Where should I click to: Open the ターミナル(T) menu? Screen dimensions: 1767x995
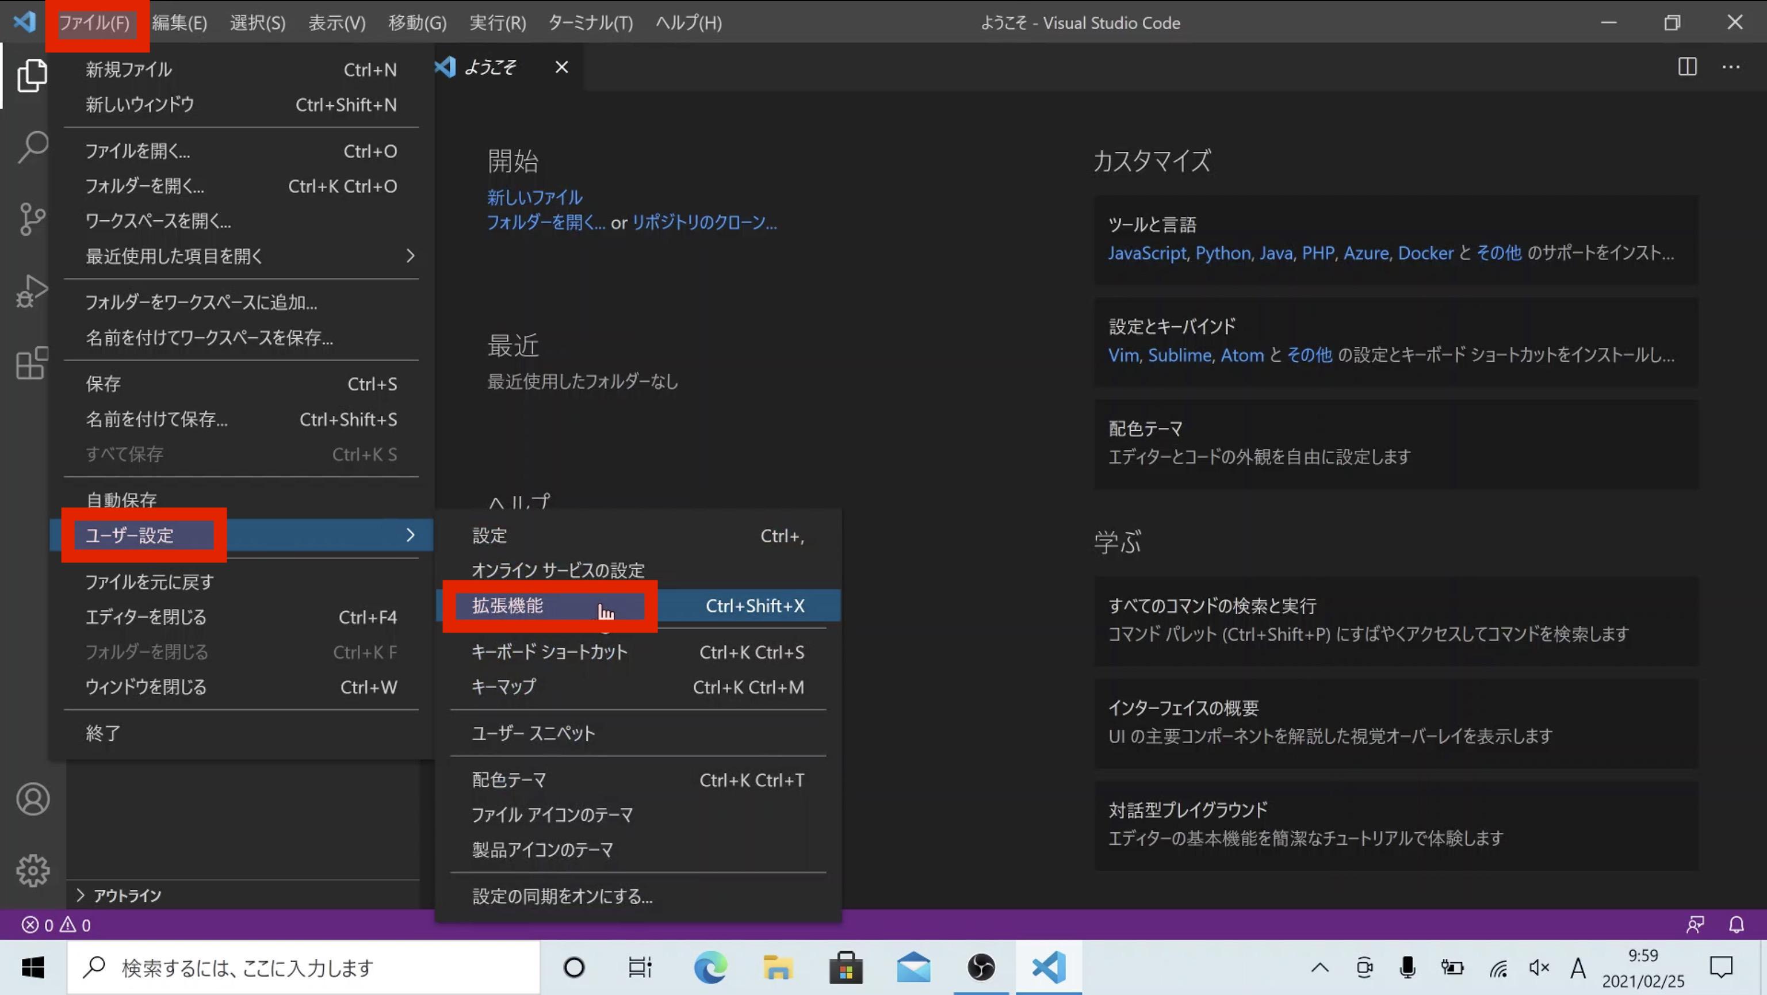(591, 22)
